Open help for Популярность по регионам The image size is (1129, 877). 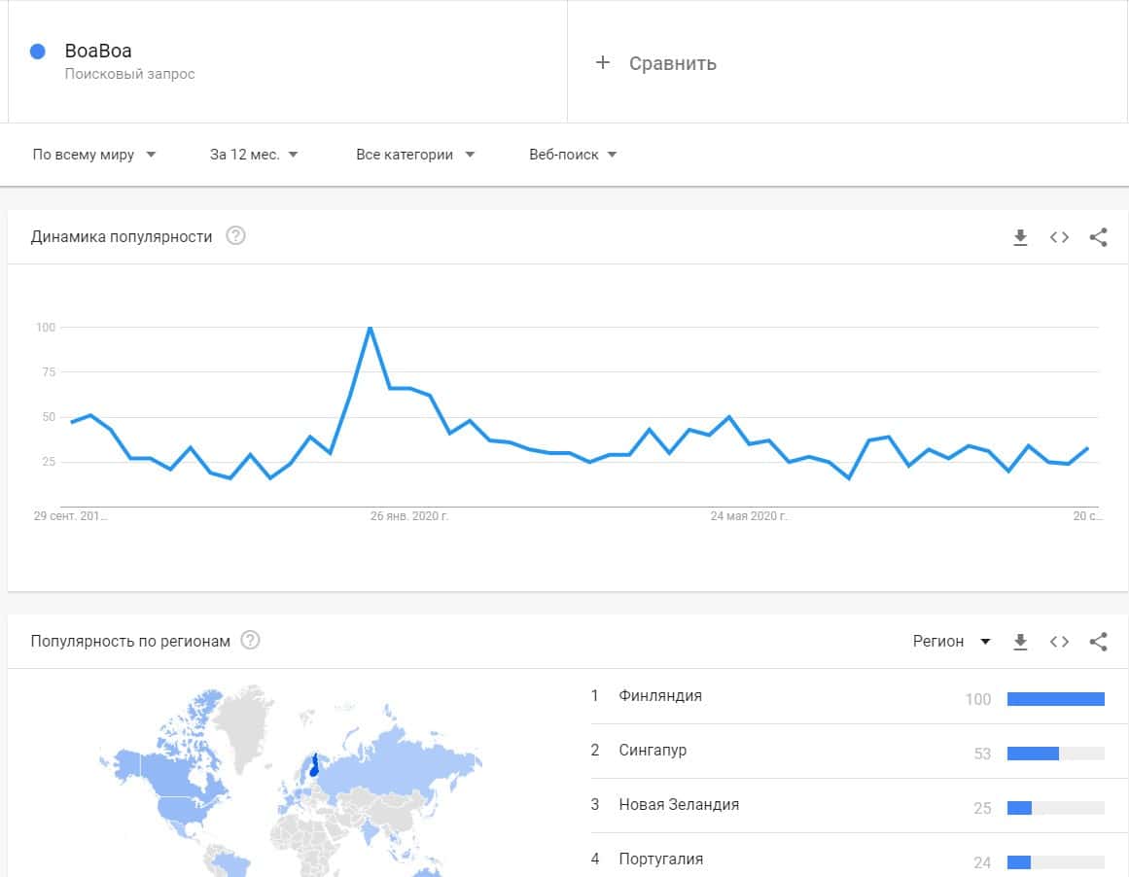coord(250,641)
